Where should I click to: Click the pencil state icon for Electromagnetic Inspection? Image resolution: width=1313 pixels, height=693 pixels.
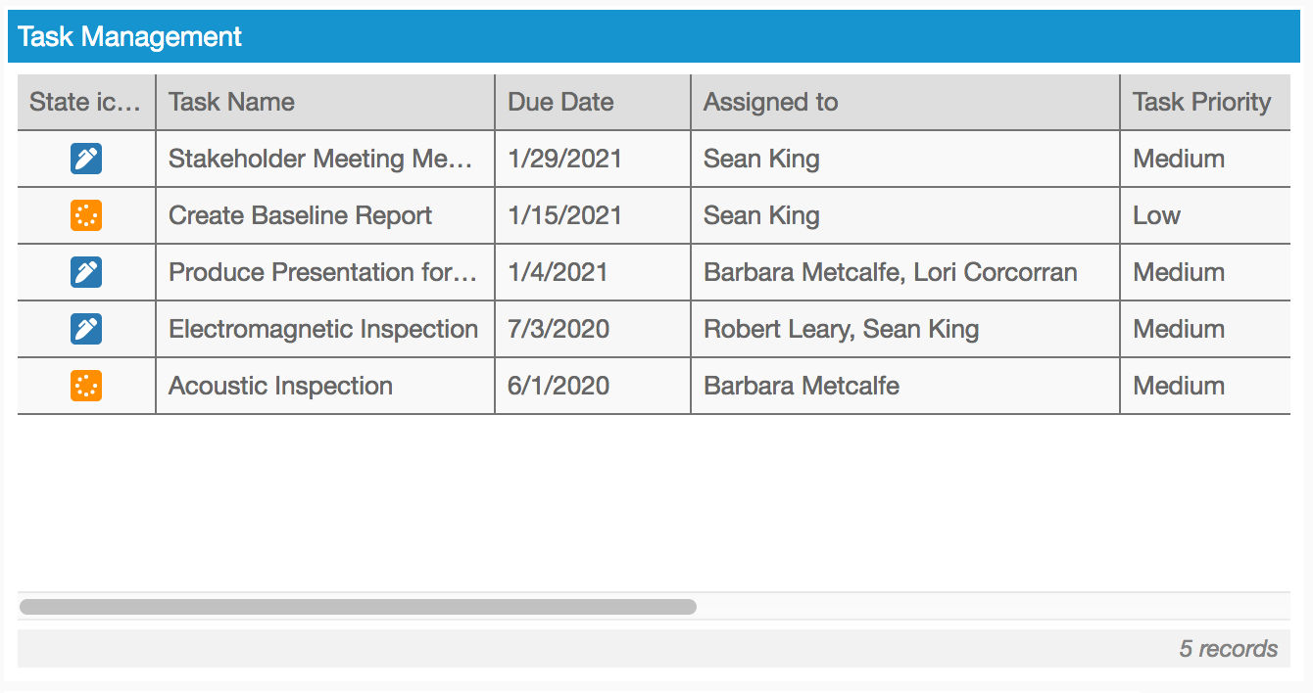pos(86,329)
